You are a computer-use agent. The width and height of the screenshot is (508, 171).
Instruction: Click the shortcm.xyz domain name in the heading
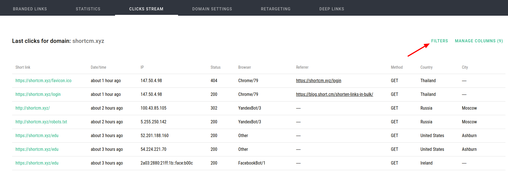coord(88,41)
